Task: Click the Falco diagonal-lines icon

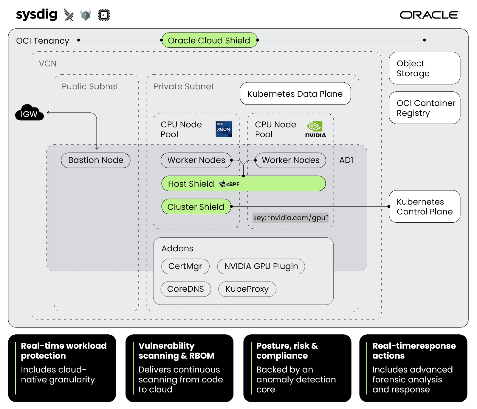Action: (x=69, y=15)
